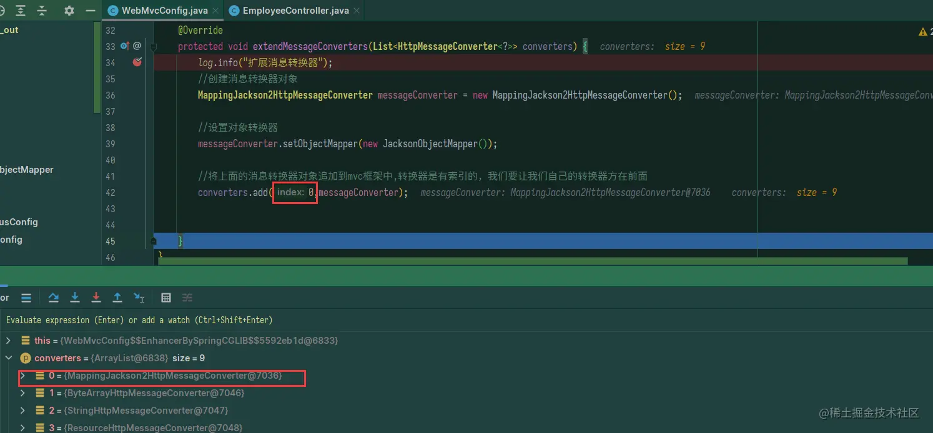Toggle the breakpoint on line 34

137,62
